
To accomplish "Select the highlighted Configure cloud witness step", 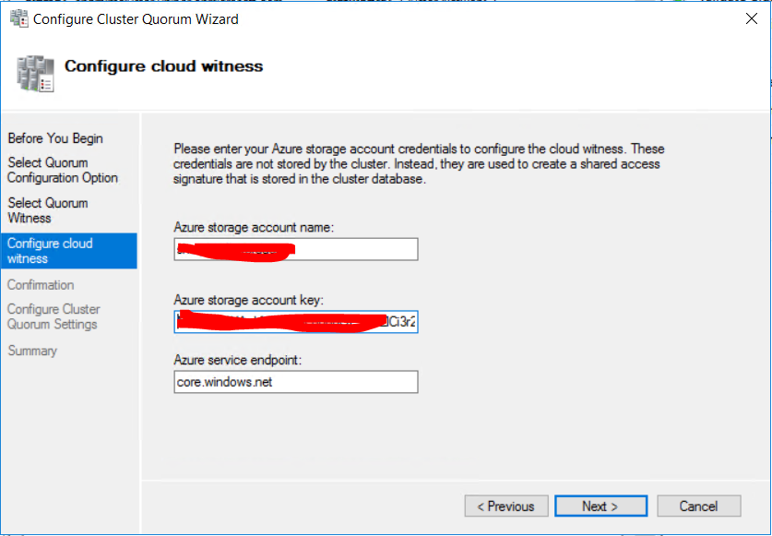I will [x=51, y=250].
